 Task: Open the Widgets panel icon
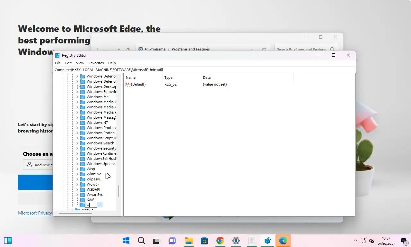tap(8, 241)
